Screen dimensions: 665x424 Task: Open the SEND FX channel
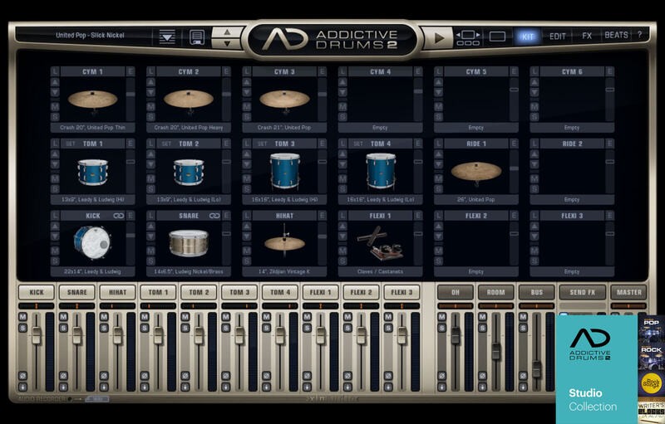[583, 292]
